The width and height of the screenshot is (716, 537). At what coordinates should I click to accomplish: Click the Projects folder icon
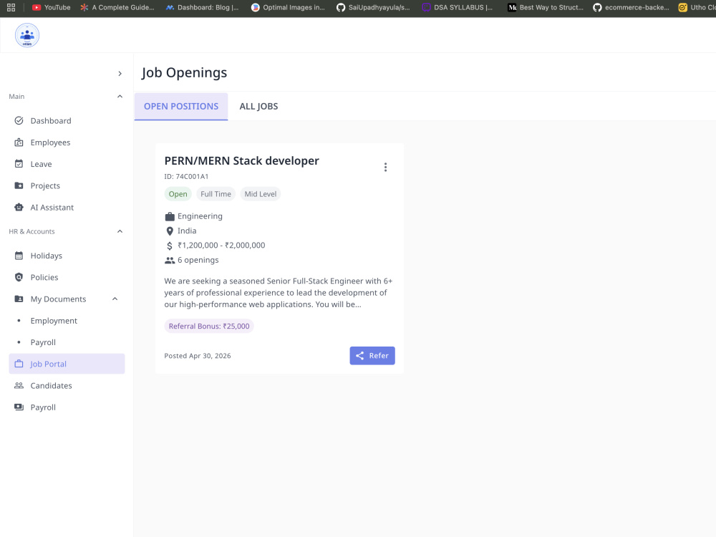pos(19,186)
